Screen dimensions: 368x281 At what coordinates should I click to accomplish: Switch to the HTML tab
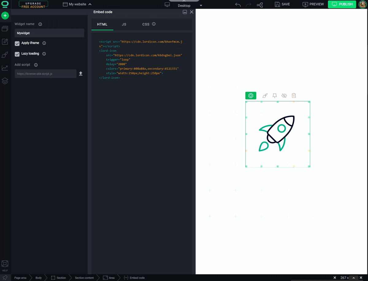102,24
